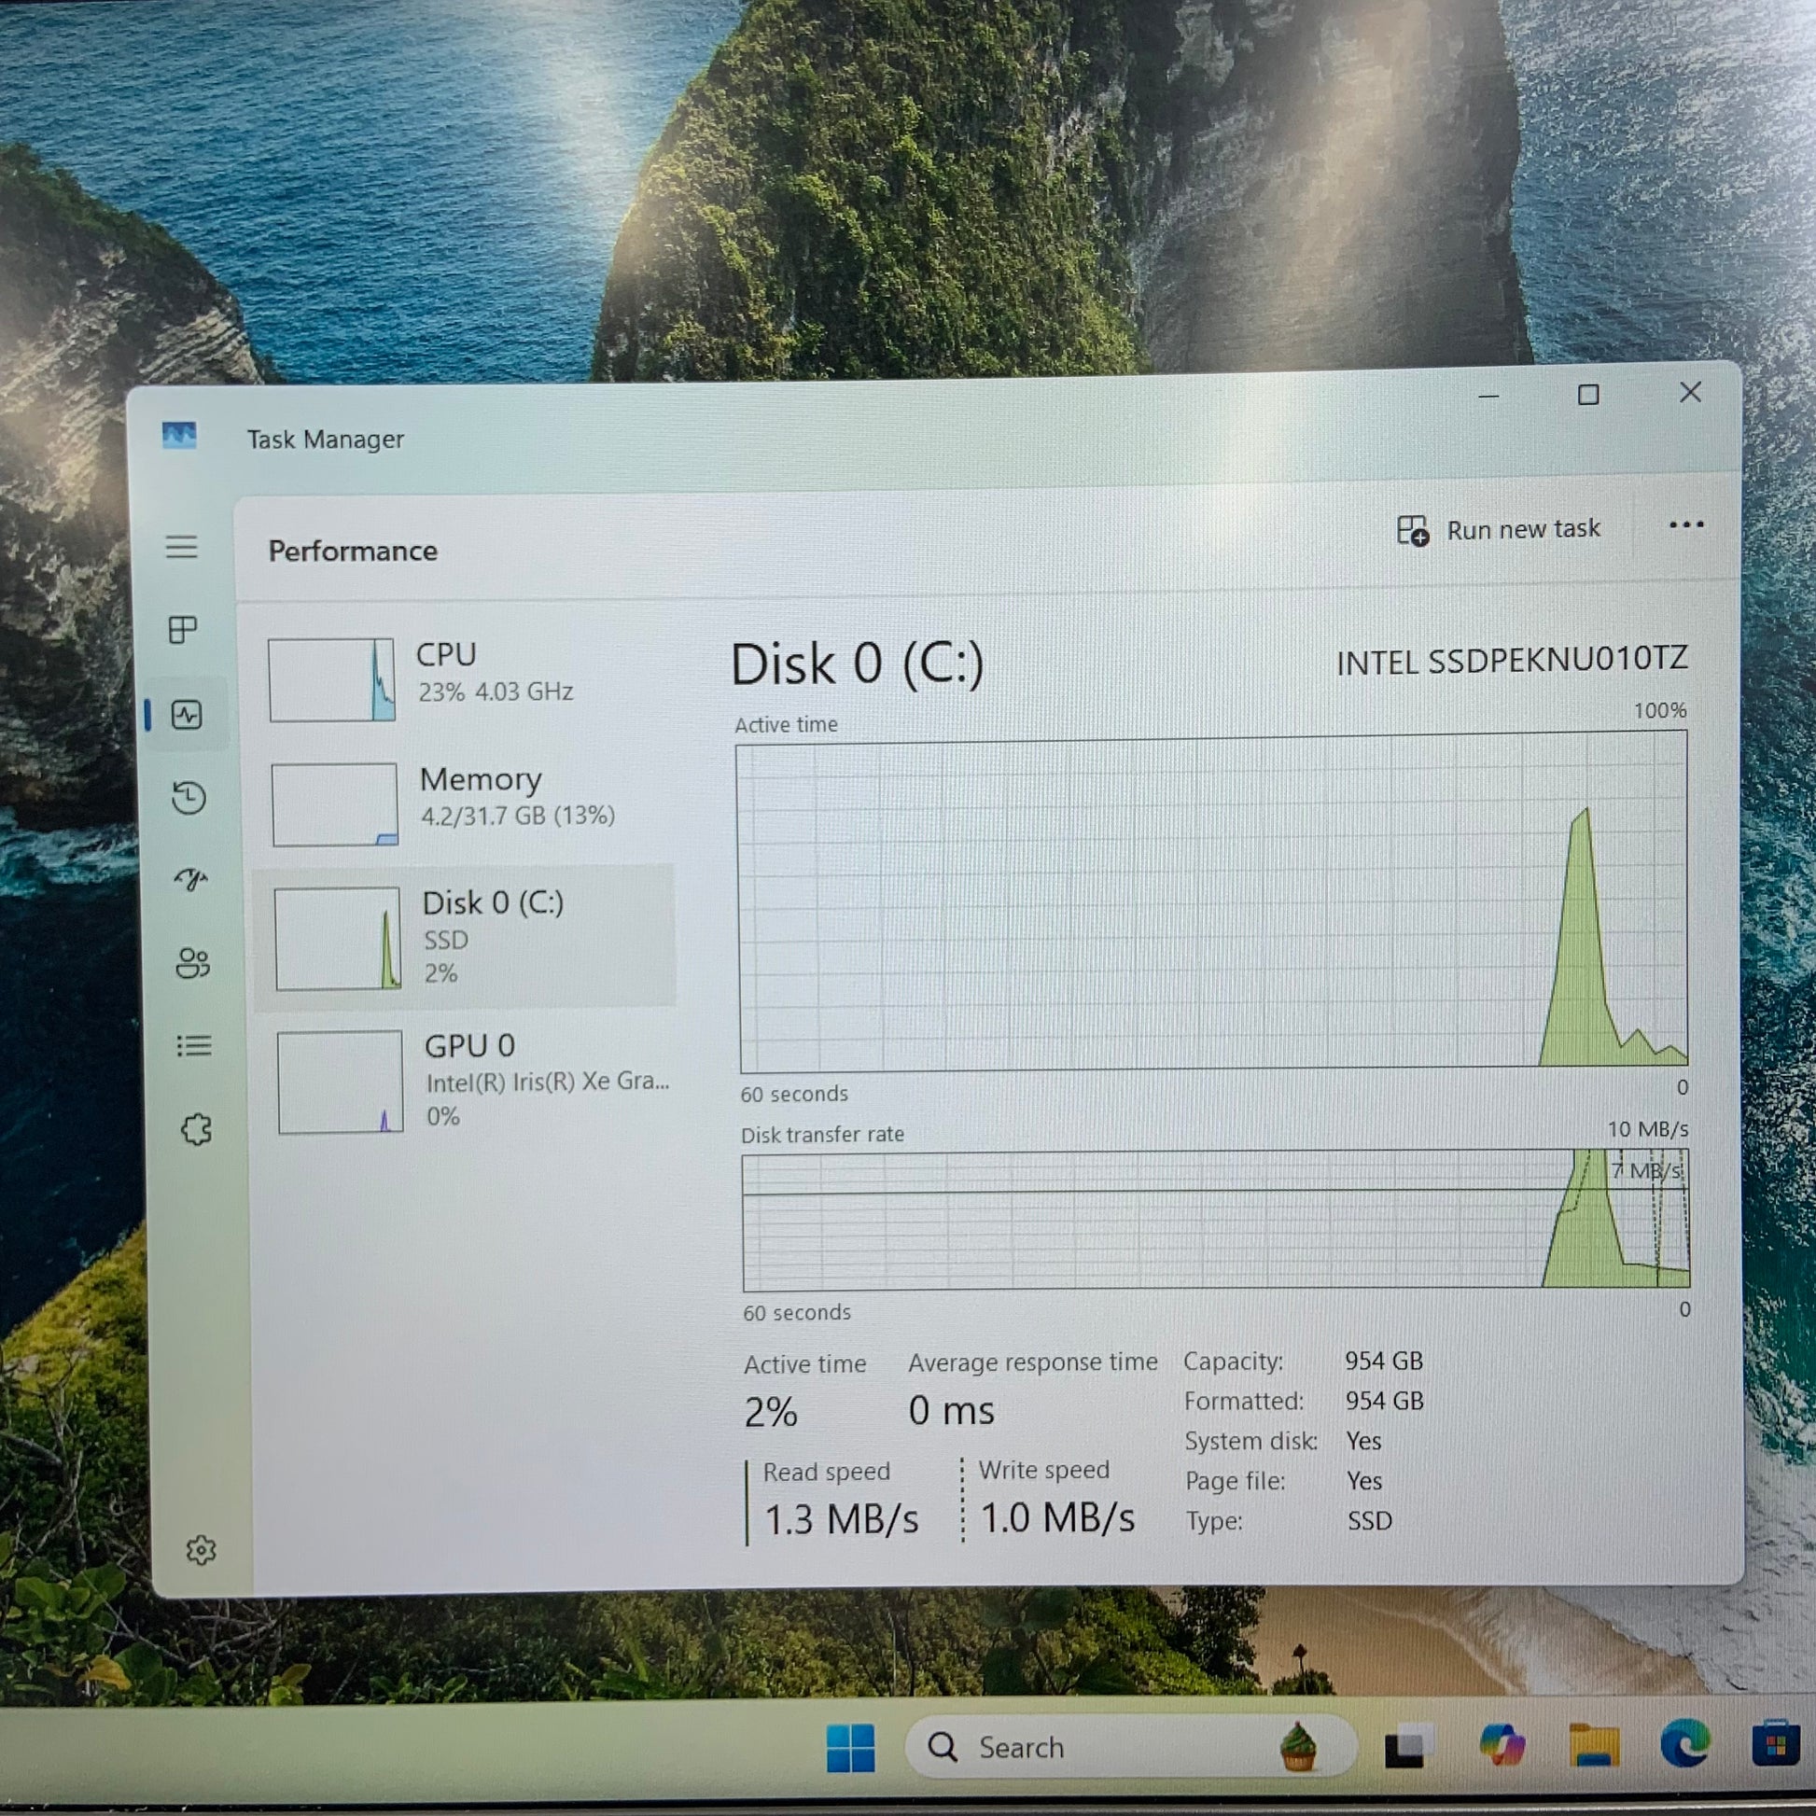Viewport: 1816px width, 1816px height.
Task: Open the Services puzzle-piece page icon
Action: coord(197,1129)
